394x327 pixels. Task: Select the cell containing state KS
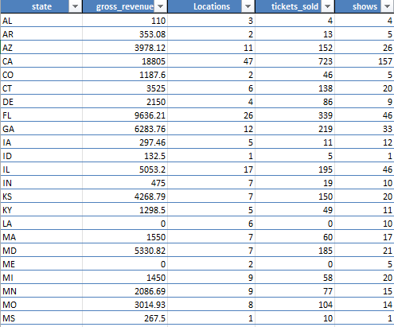[41, 197]
